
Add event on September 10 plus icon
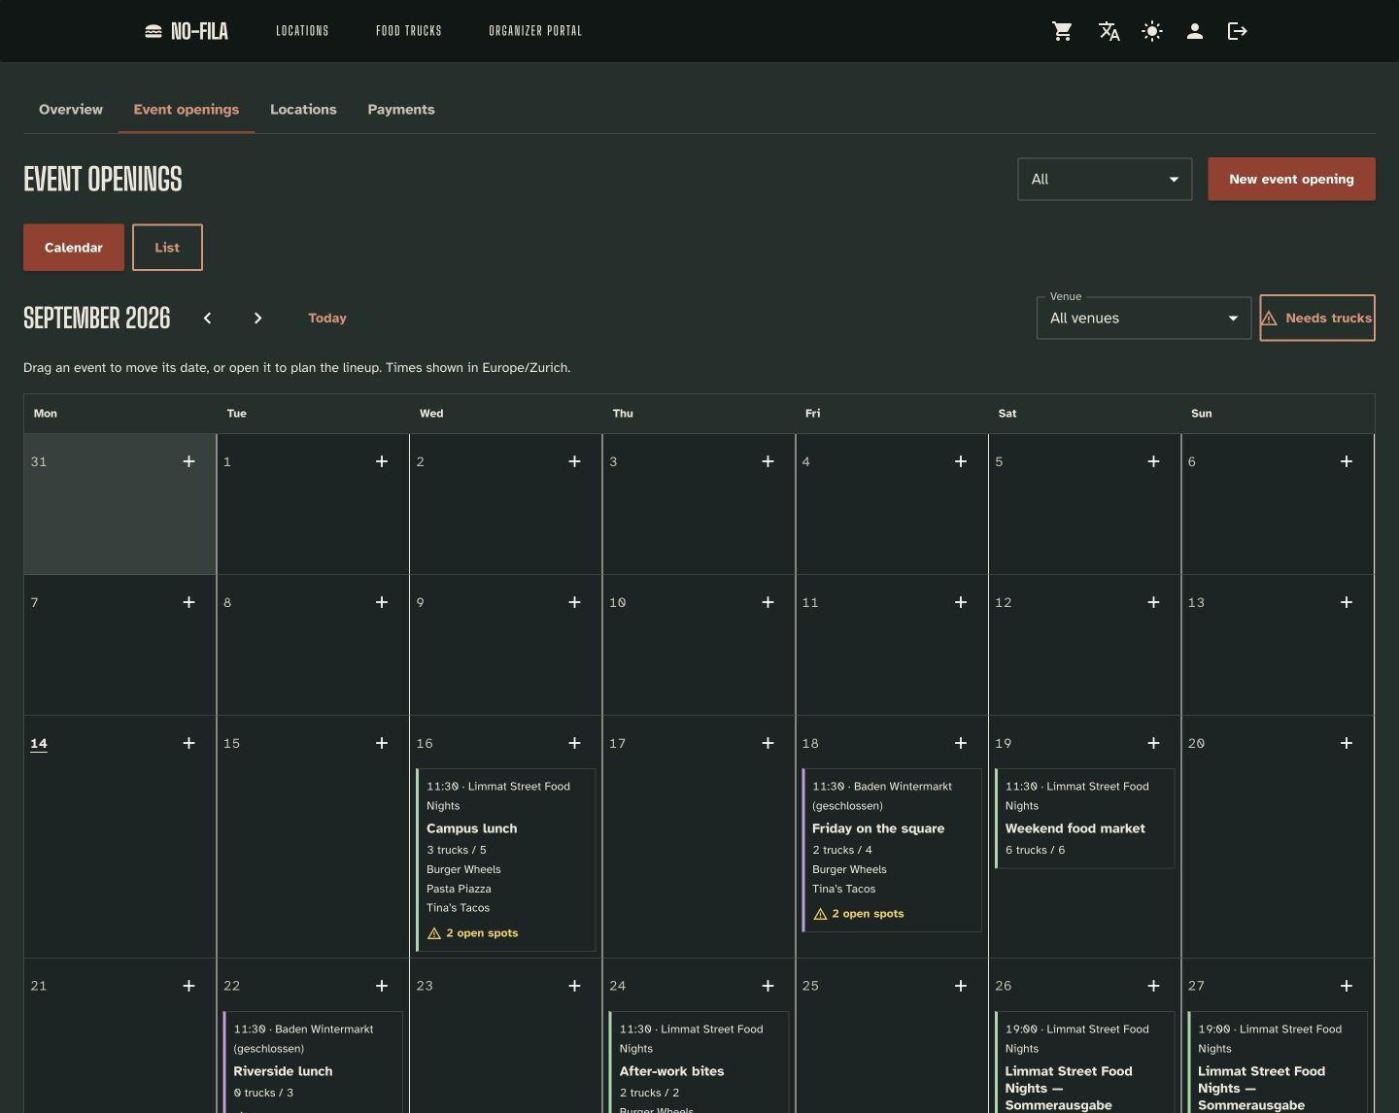tap(768, 602)
